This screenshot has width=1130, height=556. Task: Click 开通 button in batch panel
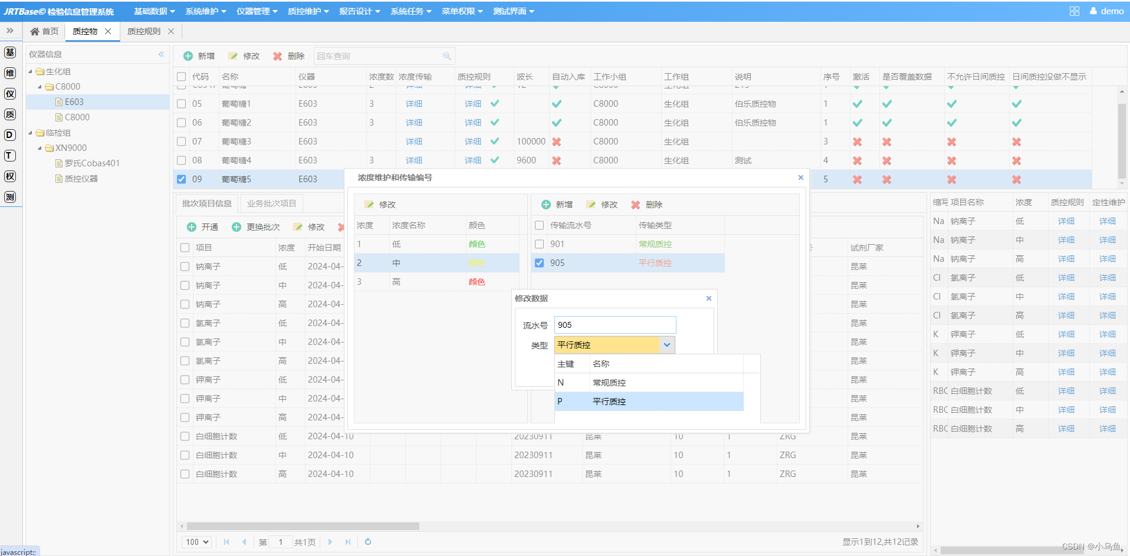[x=203, y=227]
